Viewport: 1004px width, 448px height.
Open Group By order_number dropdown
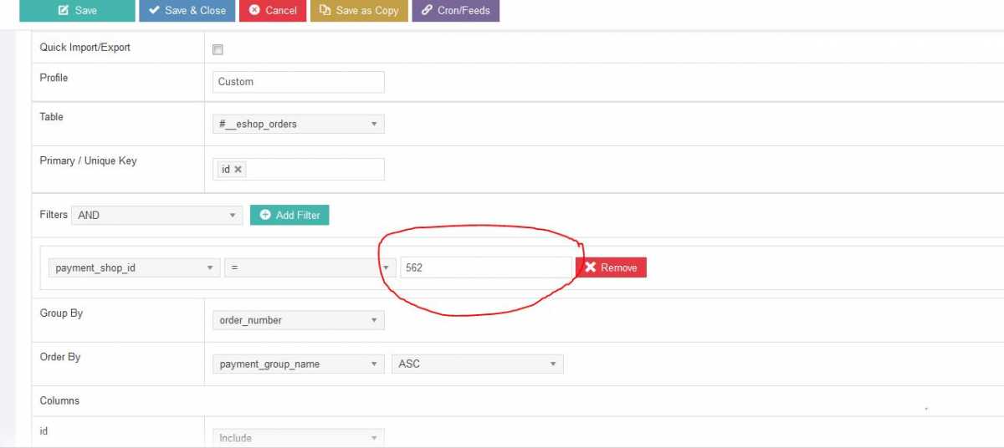coord(299,320)
